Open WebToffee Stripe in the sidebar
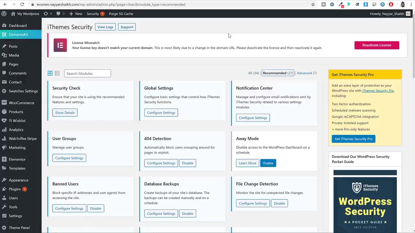This screenshot has height=233, width=415. tap(21, 139)
